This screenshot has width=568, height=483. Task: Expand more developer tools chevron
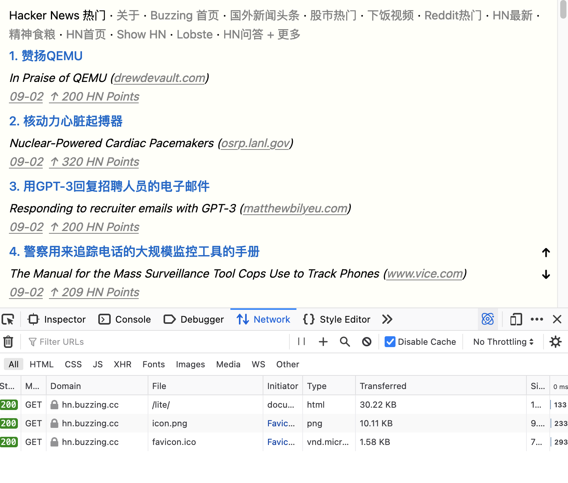[387, 320]
